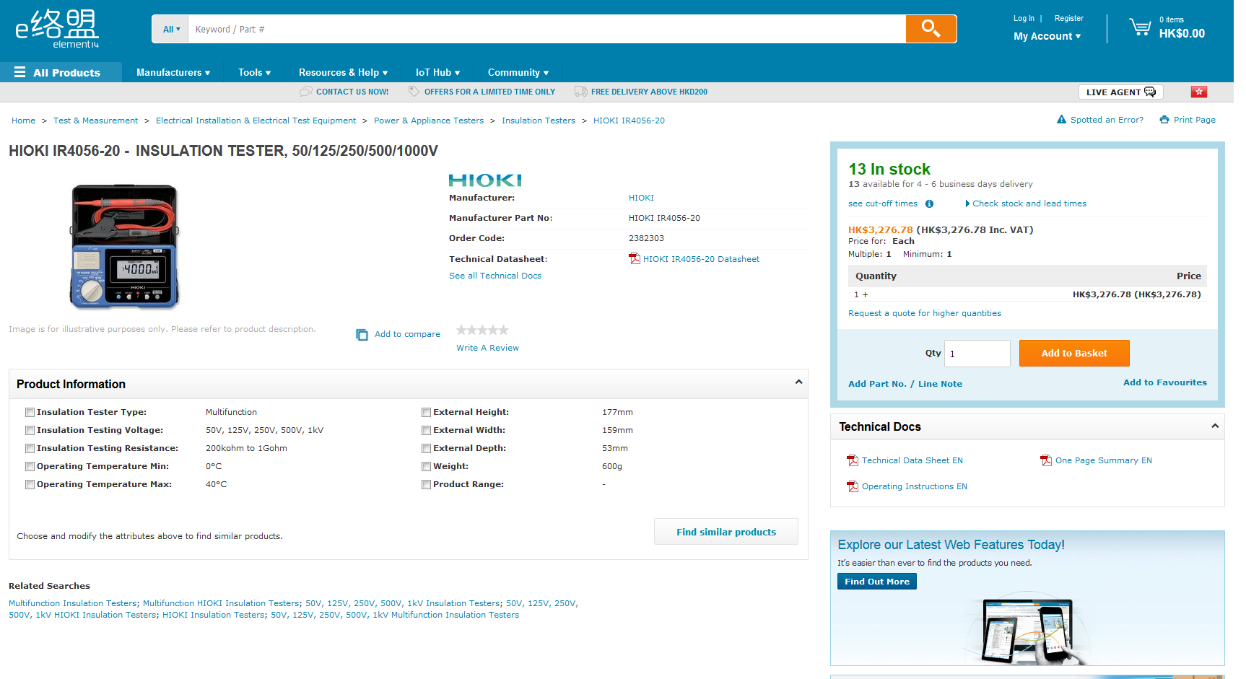Image resolution: width=1246 pixels, height=679 pixels.
Task: Click the PDF icon beside HIOKI IR4056-20 Datasheet
Action: (x=635, y=259)
